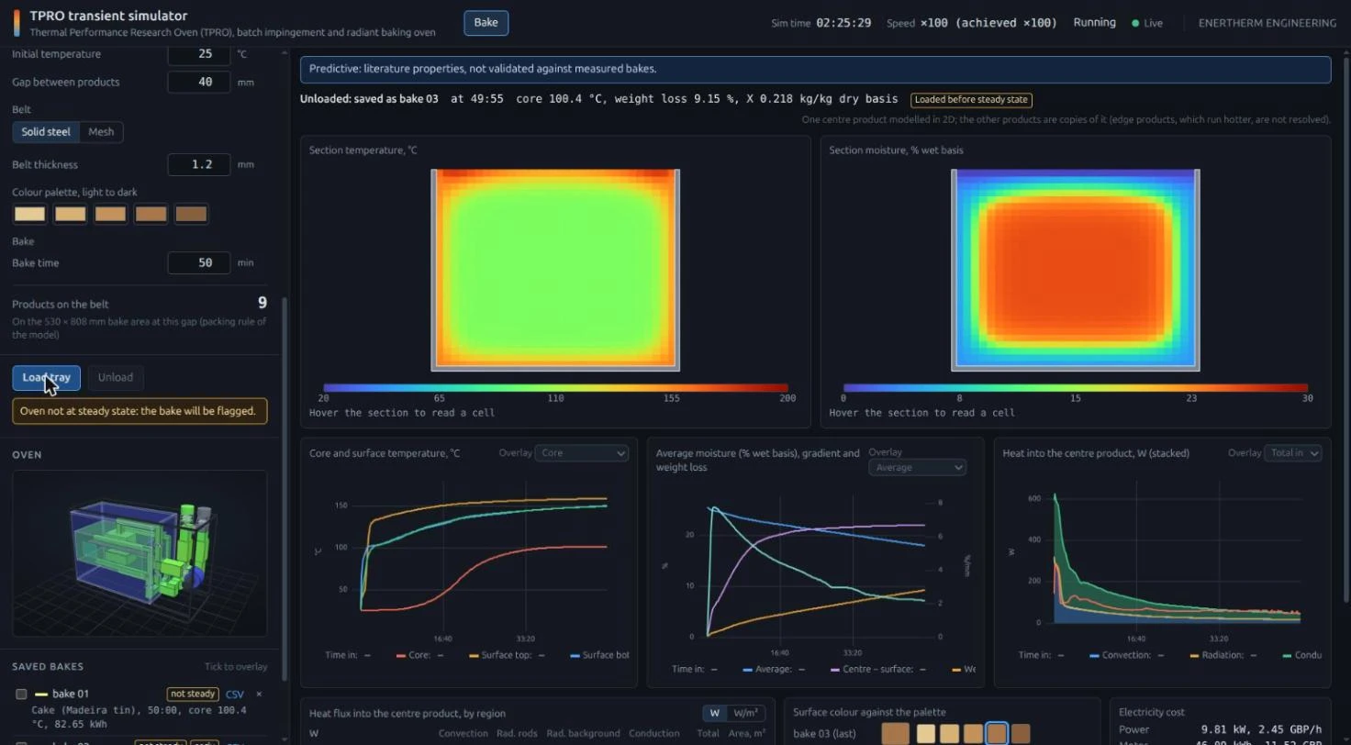Viewport: 1351px width, 745px height.
Task: Edit the Gap between products field
Action: [199, 83]
